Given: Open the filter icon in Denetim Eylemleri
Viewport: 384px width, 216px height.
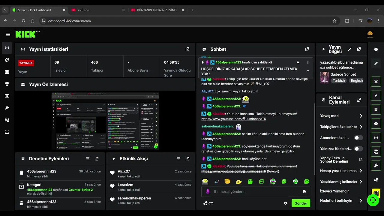Looking at the screenshot, I should (88, 159).
